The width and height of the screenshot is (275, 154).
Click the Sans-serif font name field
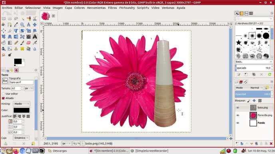click(x=22, y=82)
